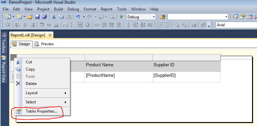Click the Navigate Backward icon
Screen dimensions: 257x126
pos(101,17)
